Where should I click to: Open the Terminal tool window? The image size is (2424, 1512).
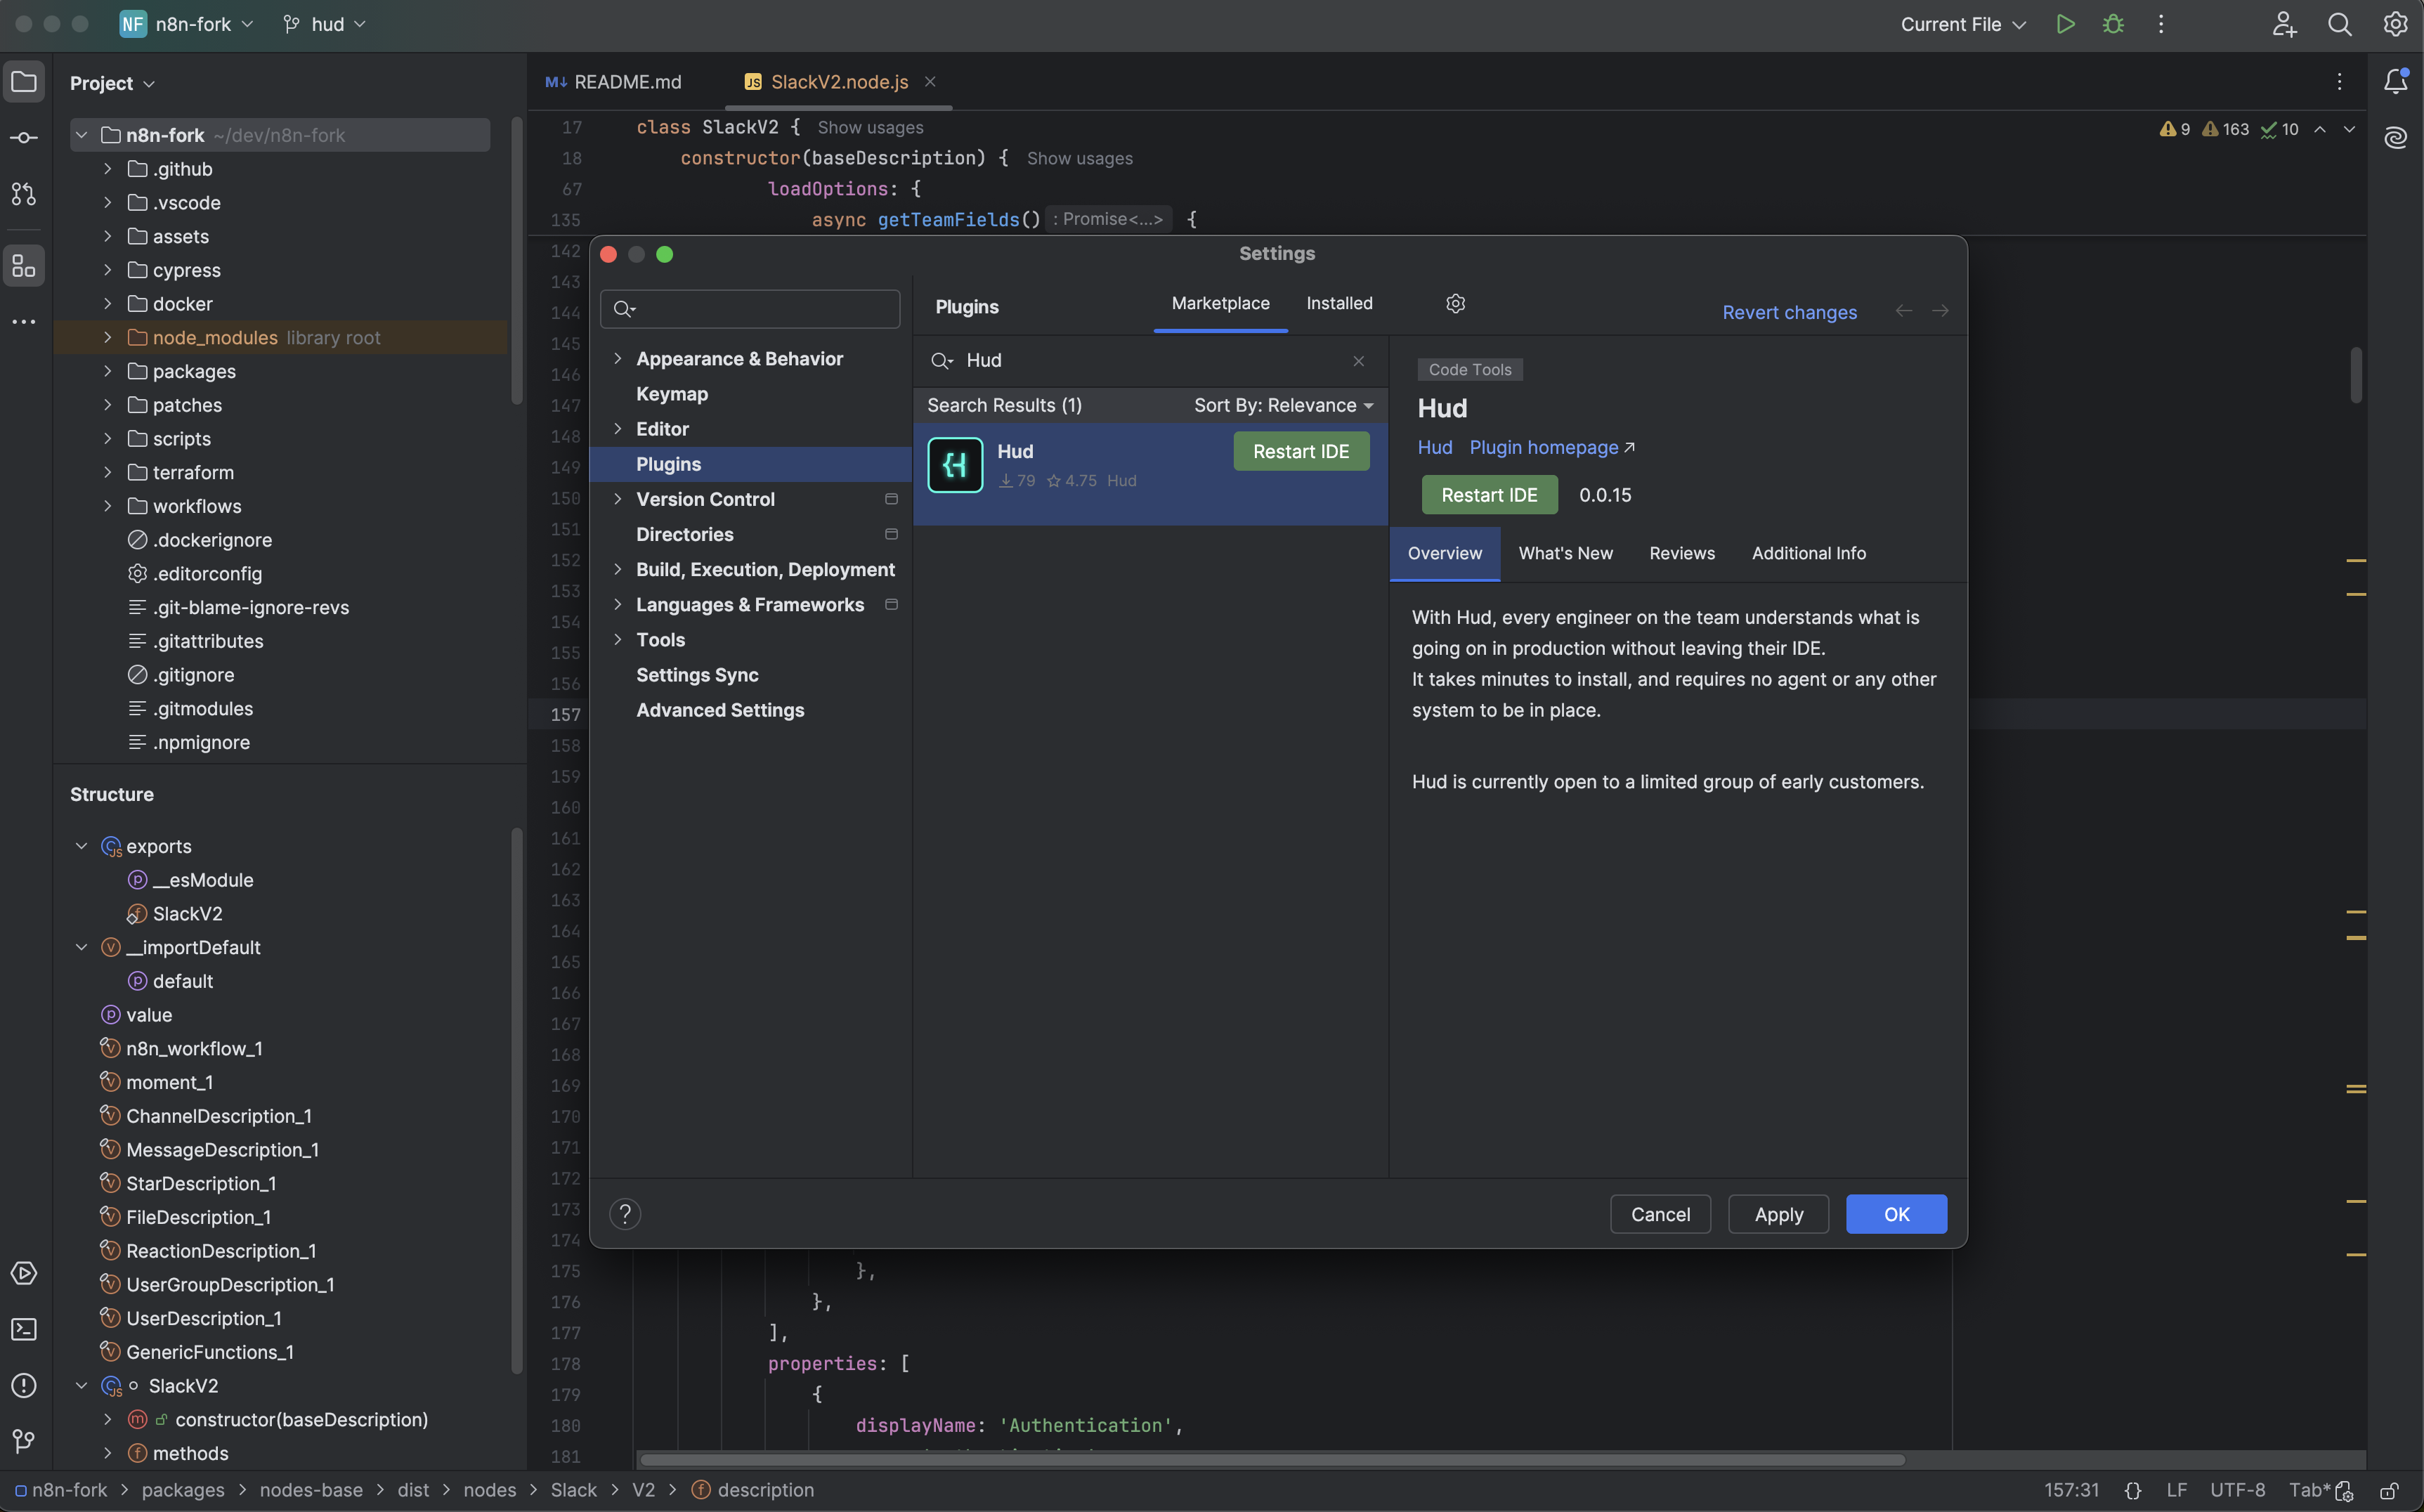24,1329
